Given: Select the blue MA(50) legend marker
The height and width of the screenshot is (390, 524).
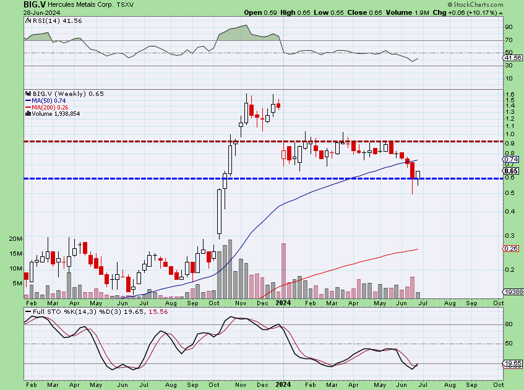Looking at the screenshot, I should (x=28, y=100).
